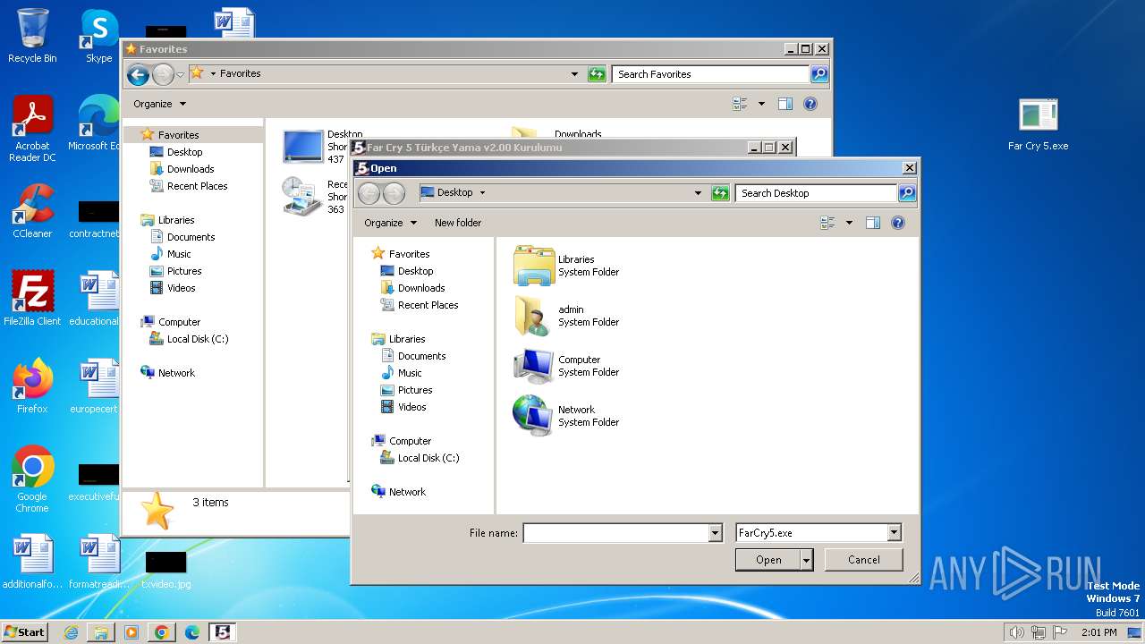The height and width of the screenshot is (644, 1145).
Task: Open Recycle Bin desktop icon
Action: [x=32, y=36]
